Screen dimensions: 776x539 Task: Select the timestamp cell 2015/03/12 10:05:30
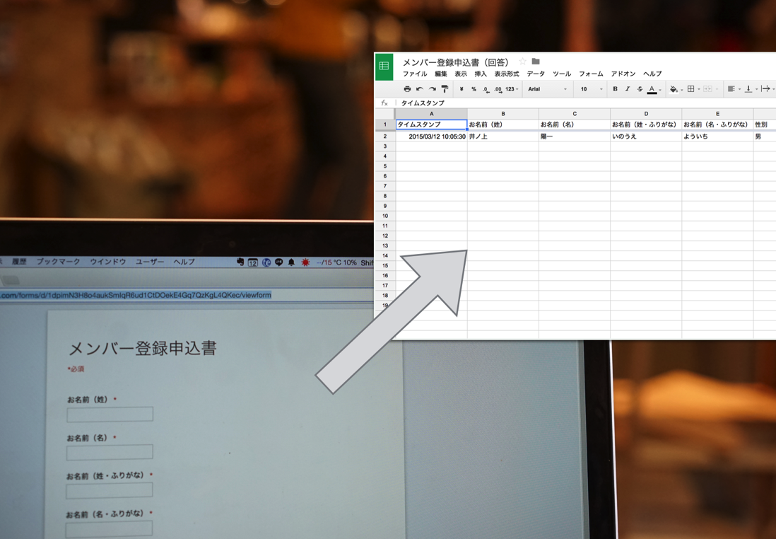(x=432, y=137)
